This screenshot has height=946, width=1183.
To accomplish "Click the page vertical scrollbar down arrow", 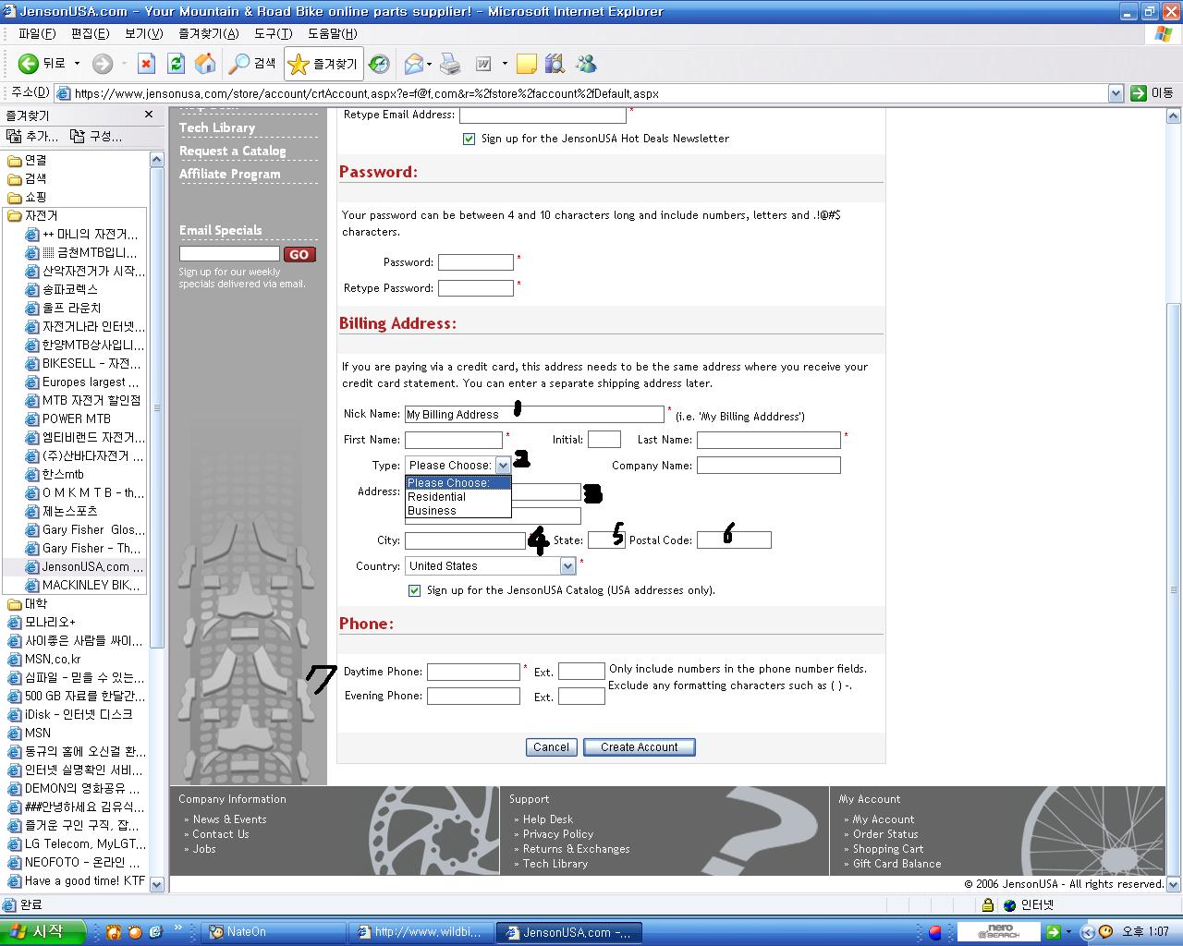I will pyautogui.click(x=1174, y=883).
